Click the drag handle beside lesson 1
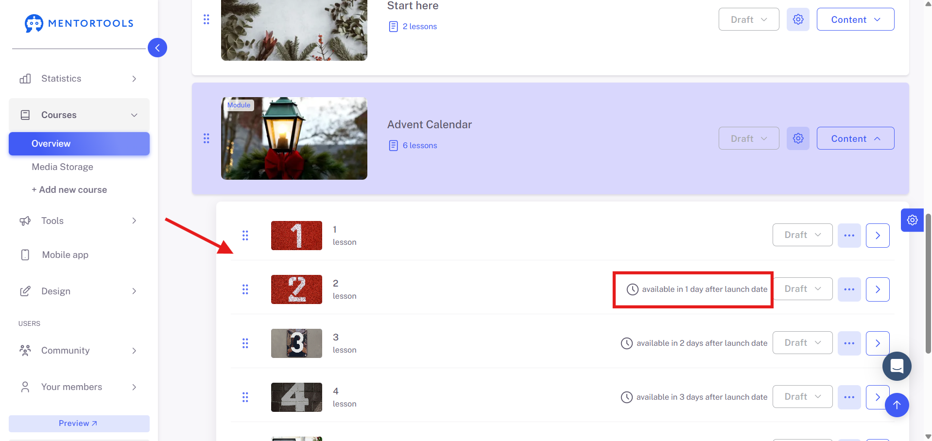 click(x=245, y=236)
